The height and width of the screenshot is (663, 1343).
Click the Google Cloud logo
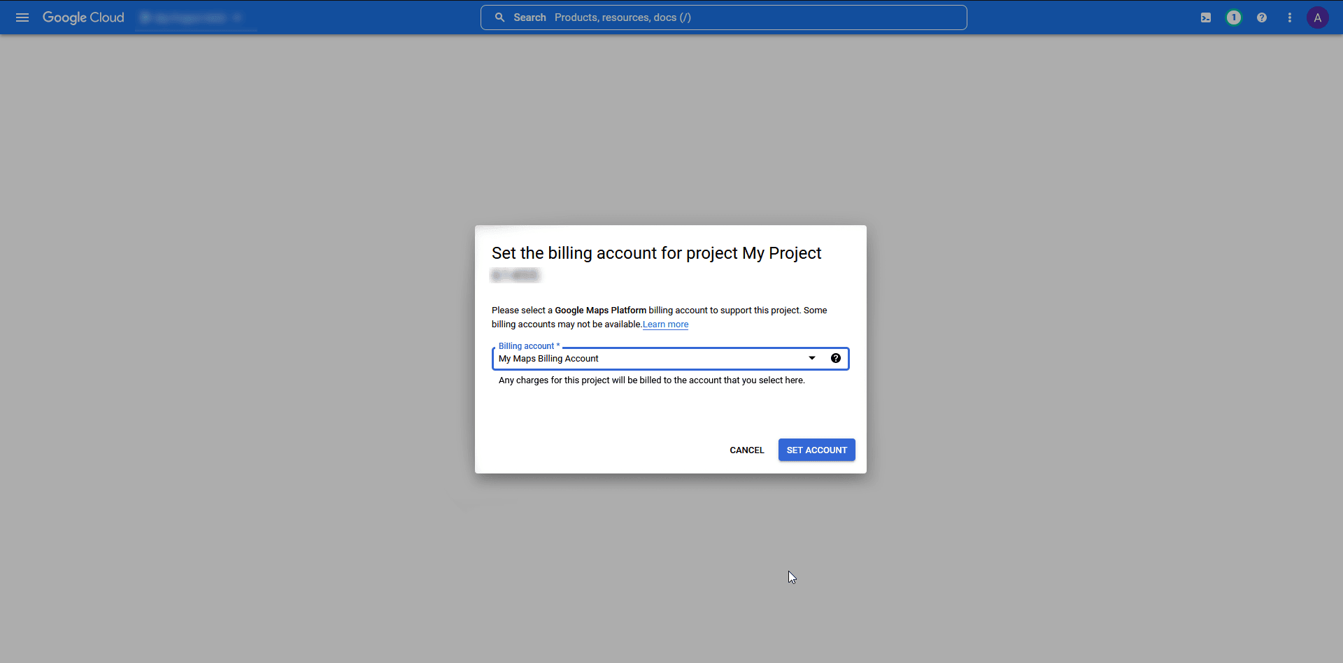click(x=83, y=17)
